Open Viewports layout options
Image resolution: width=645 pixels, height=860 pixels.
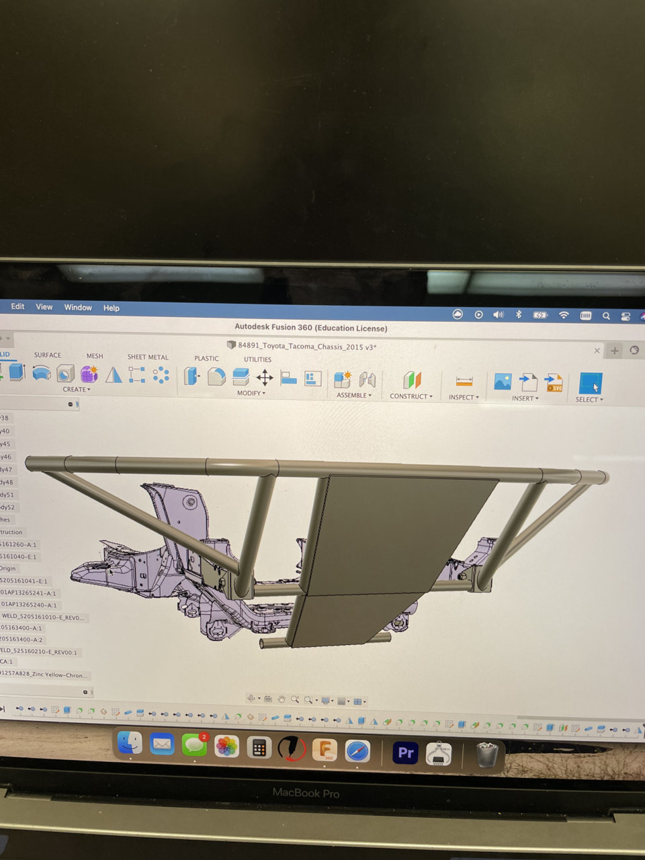pos(359,701)
